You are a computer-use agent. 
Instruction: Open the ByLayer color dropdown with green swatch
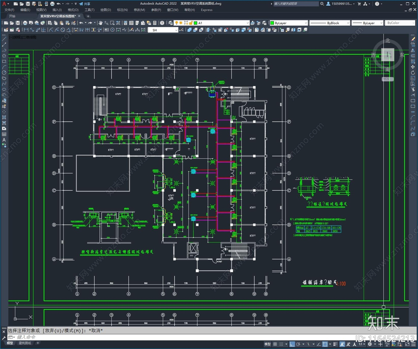click(x=306, y=23)
